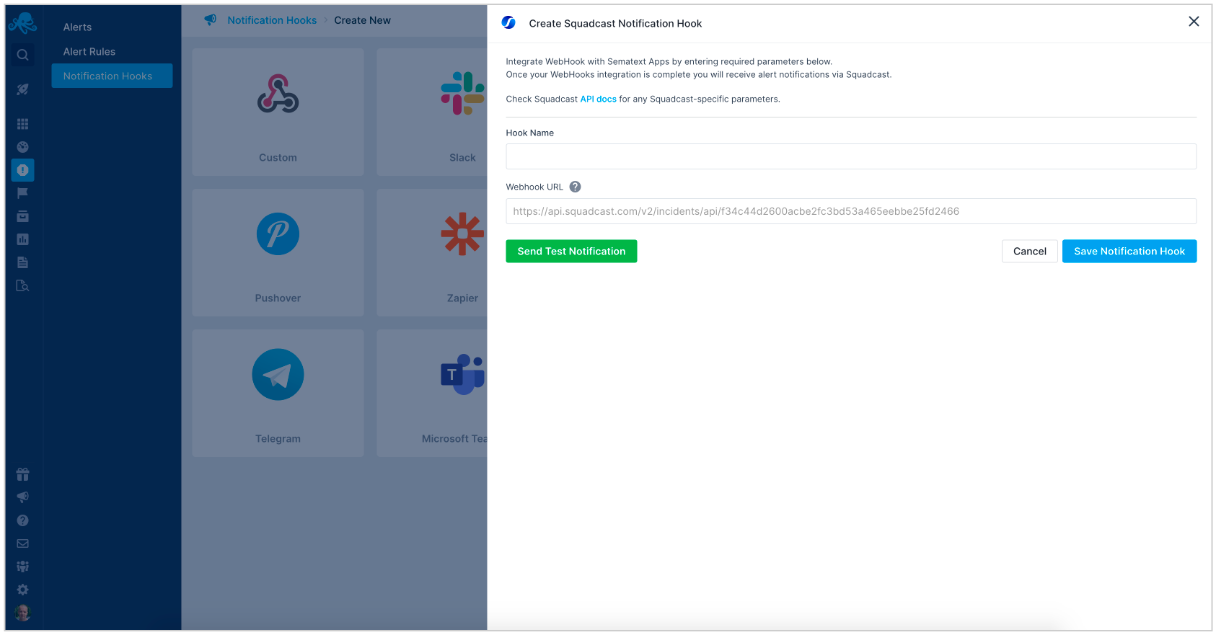Viewport: 1216px width, 635px height.
Task: Open the search icon in sidebar
Action: (22, 55)
